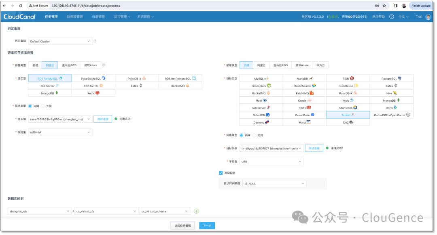Expand the 监控管理 menu
437x235 pixels.
pyautogui.click(x=122, y=17)
